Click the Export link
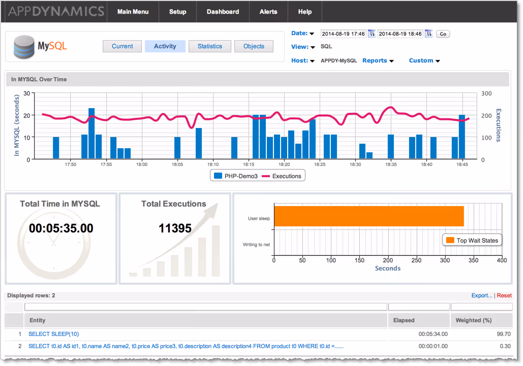The image size is (523, 366). pyautogui.click(x=482, y=295)
